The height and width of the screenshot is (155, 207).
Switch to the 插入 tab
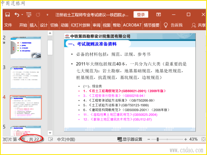pos(33,25)
